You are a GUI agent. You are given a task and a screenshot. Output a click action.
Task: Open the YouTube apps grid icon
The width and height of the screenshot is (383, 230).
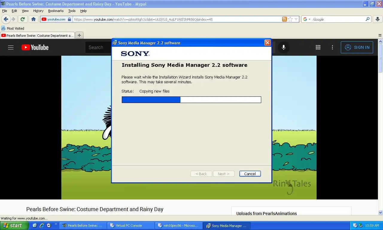(x=318, y=47)
